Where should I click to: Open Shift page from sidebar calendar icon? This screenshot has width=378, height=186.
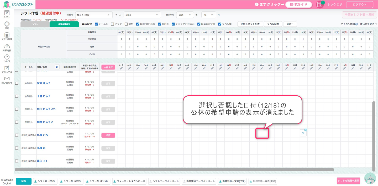tap(7, 13)
